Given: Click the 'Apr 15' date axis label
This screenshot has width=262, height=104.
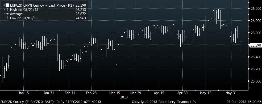Looking at the screenshot, I should [159, 93].
